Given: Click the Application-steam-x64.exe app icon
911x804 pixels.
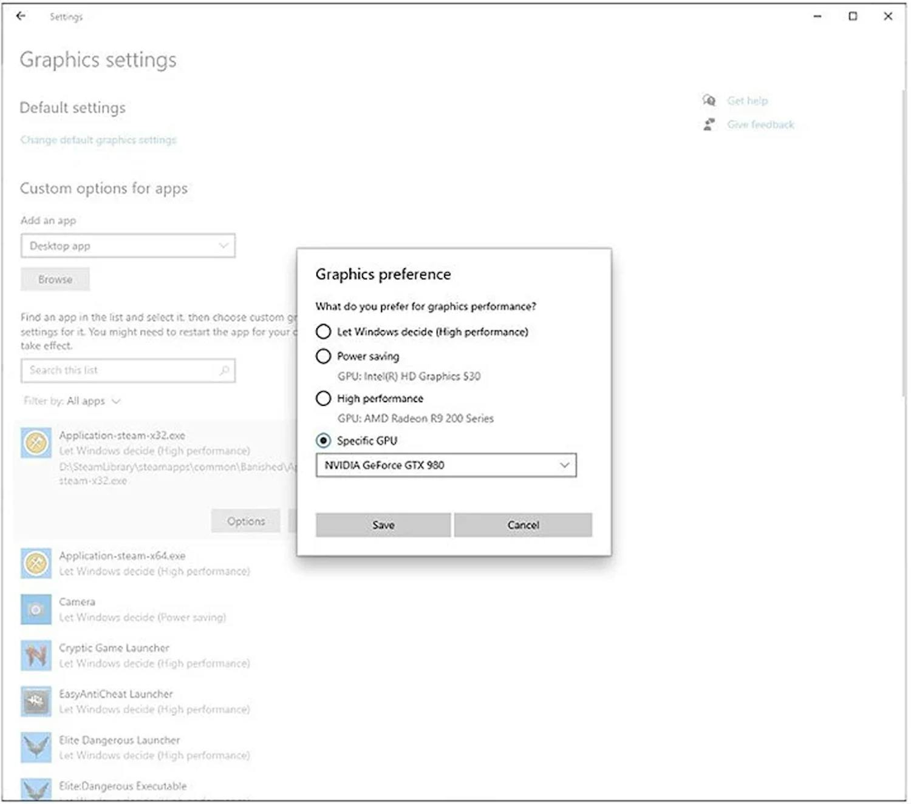Looking at the screenshot, I should 35,563.
